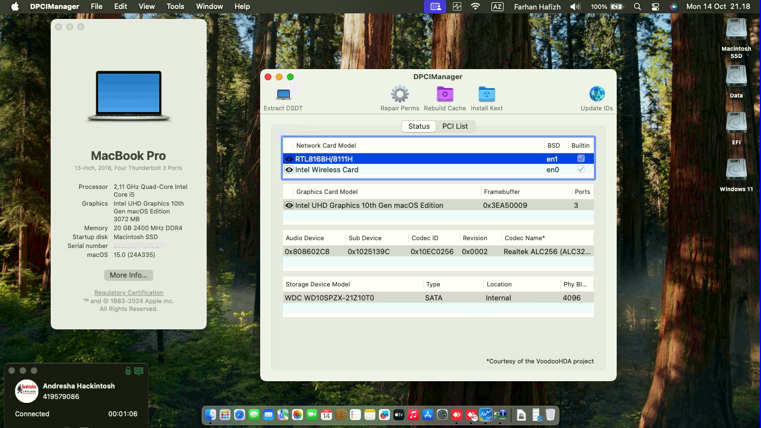761x428 pixels.
Task: Open the Trash in the Dock
Action: coord(550,415)
